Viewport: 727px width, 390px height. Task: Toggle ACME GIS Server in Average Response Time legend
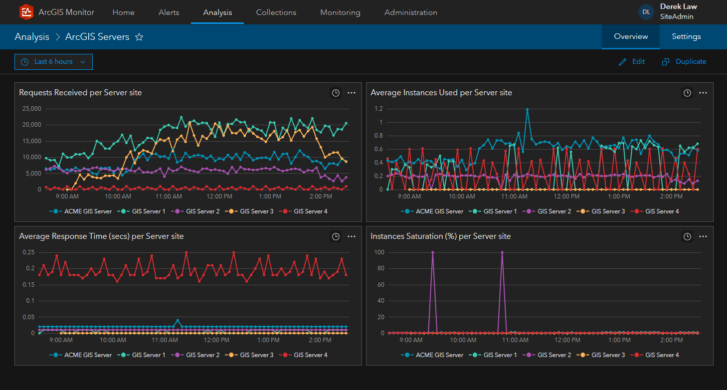81,355
